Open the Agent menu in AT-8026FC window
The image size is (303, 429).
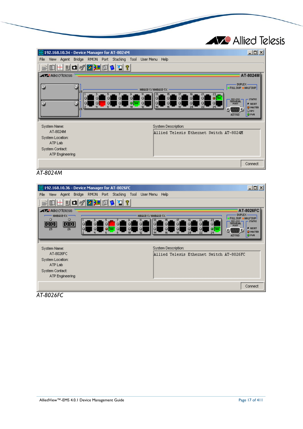tap(65, 194)
